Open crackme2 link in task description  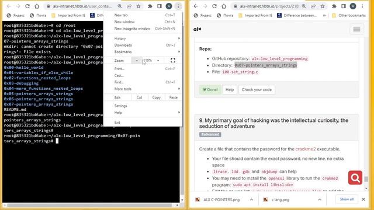pos(305,149)
